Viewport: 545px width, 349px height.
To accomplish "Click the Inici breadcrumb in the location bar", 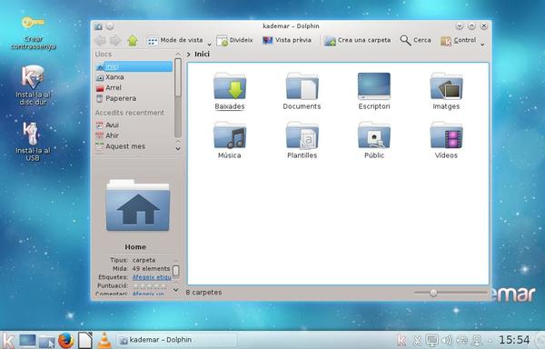I will pyautogui.click(x=202, y=55).
